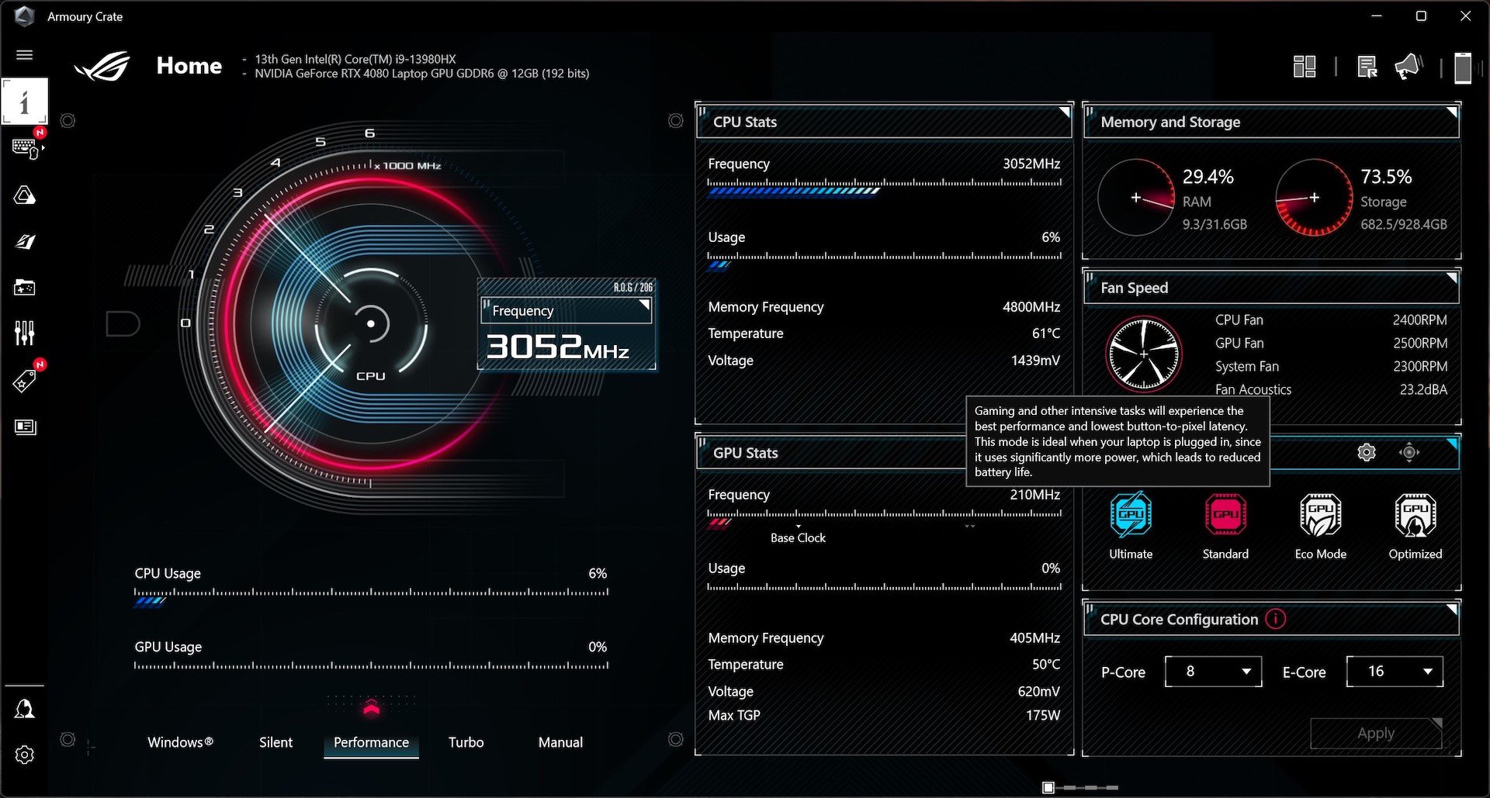Image resolution: width=1490 pixels, height=798 pixels.
Task: Click the GPU mode target crosshair icon
Action: (x=1409, y=452)
